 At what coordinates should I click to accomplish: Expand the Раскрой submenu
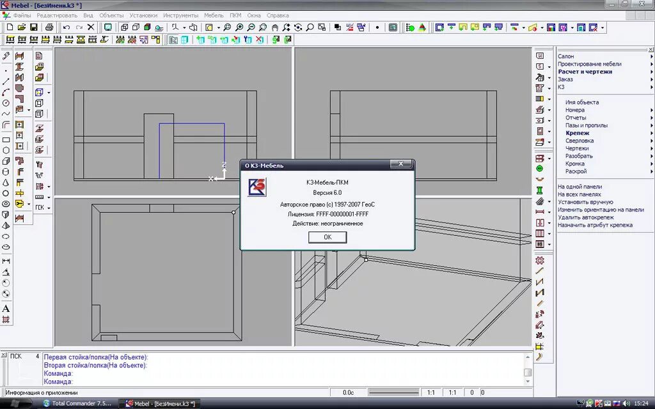coord(651,171)
